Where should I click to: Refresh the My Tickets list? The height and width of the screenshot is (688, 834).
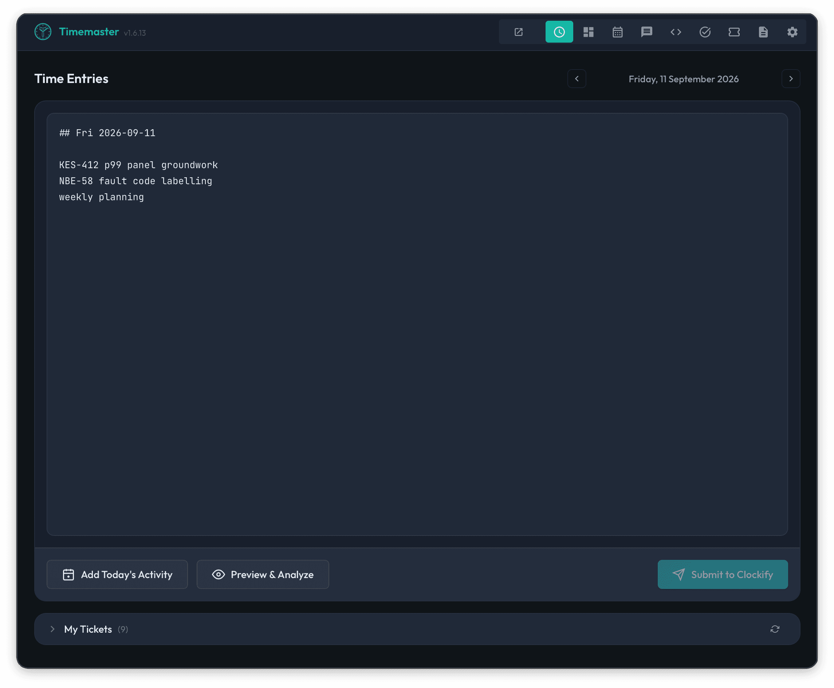pos(775,629)
